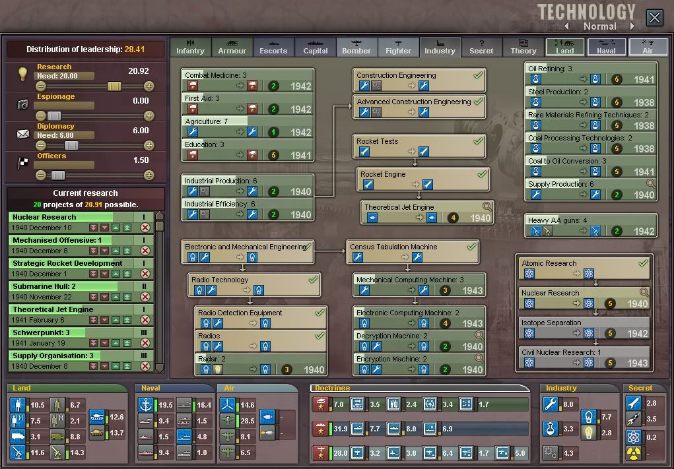Image resolution: width=674 pixels, height=469 pixels.
Task: Select the Isotope Separation technology
Action: pyautogui.click(x=584, y=328)
